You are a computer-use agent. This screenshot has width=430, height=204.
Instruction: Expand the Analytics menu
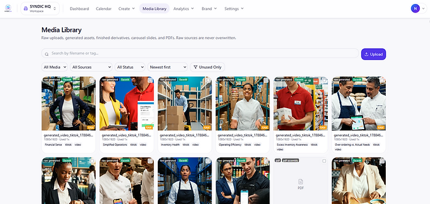tap(183, 8)
